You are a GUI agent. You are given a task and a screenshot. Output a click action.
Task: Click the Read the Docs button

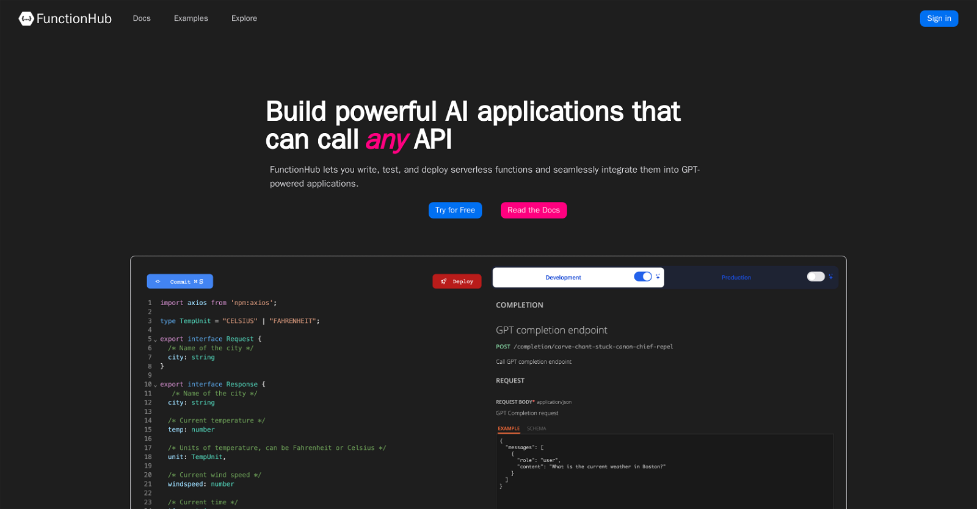coord(534,210)
